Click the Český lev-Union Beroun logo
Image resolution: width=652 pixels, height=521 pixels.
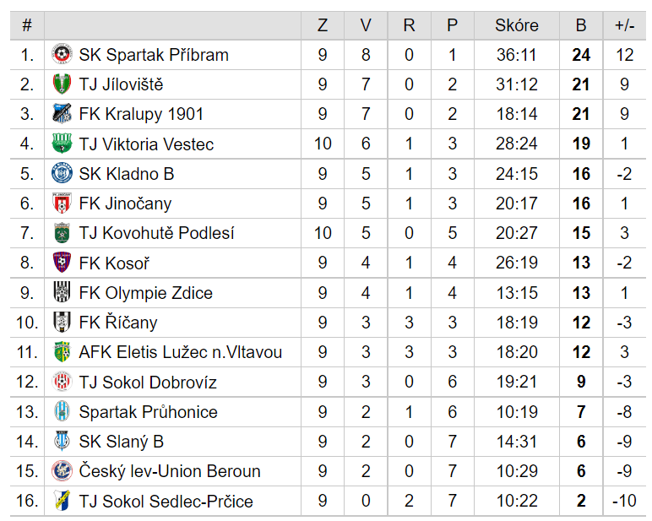[62, 470]
